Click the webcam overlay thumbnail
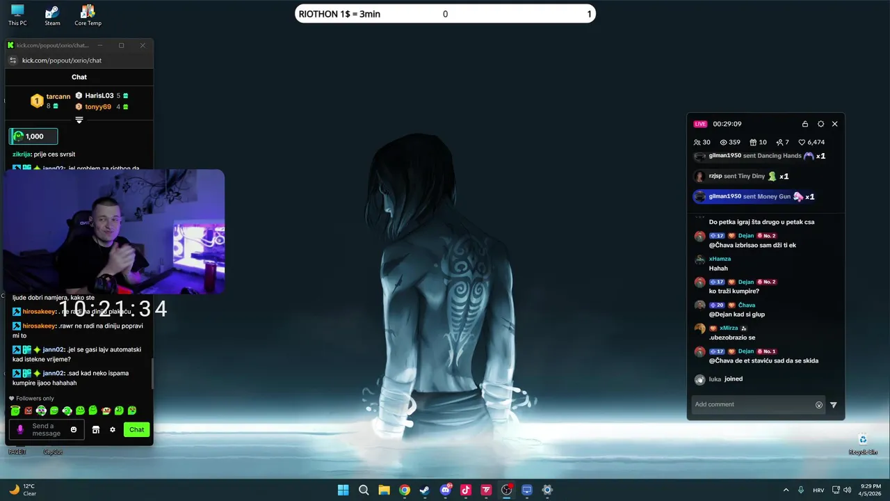Image resolution: width=890 pixels, height=501 pixels. [115, 232]
